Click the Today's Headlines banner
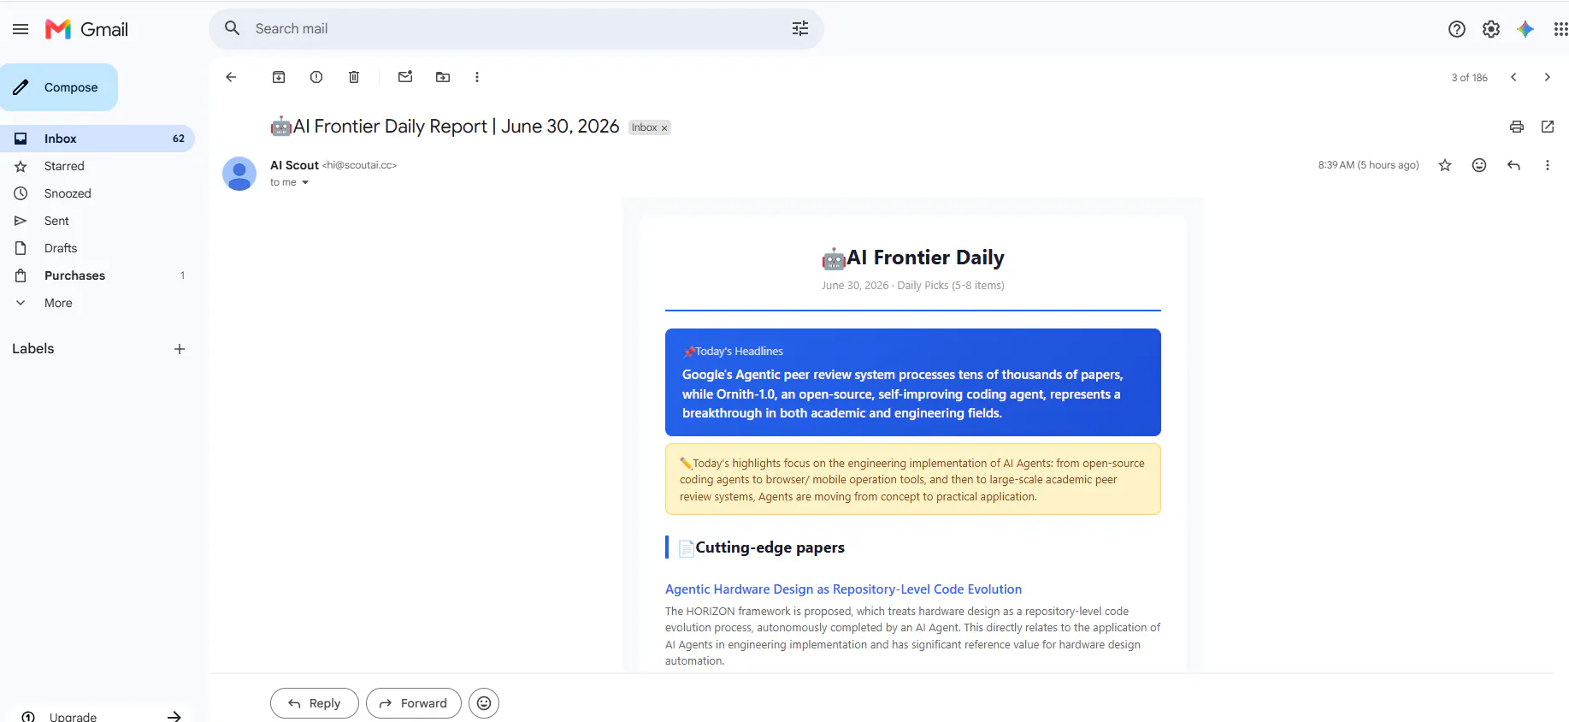The width and height of the screenshot is (1569, 722). pyautogui.click(x=913, y=382)
